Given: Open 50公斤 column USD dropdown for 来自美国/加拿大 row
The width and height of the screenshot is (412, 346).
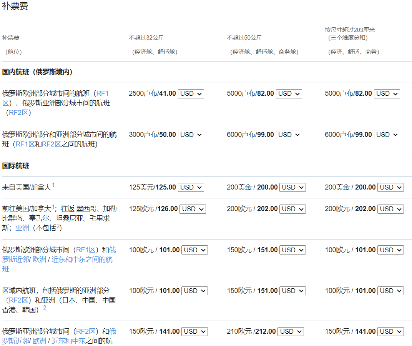Looking at the screenshot, I should [292, 187].
